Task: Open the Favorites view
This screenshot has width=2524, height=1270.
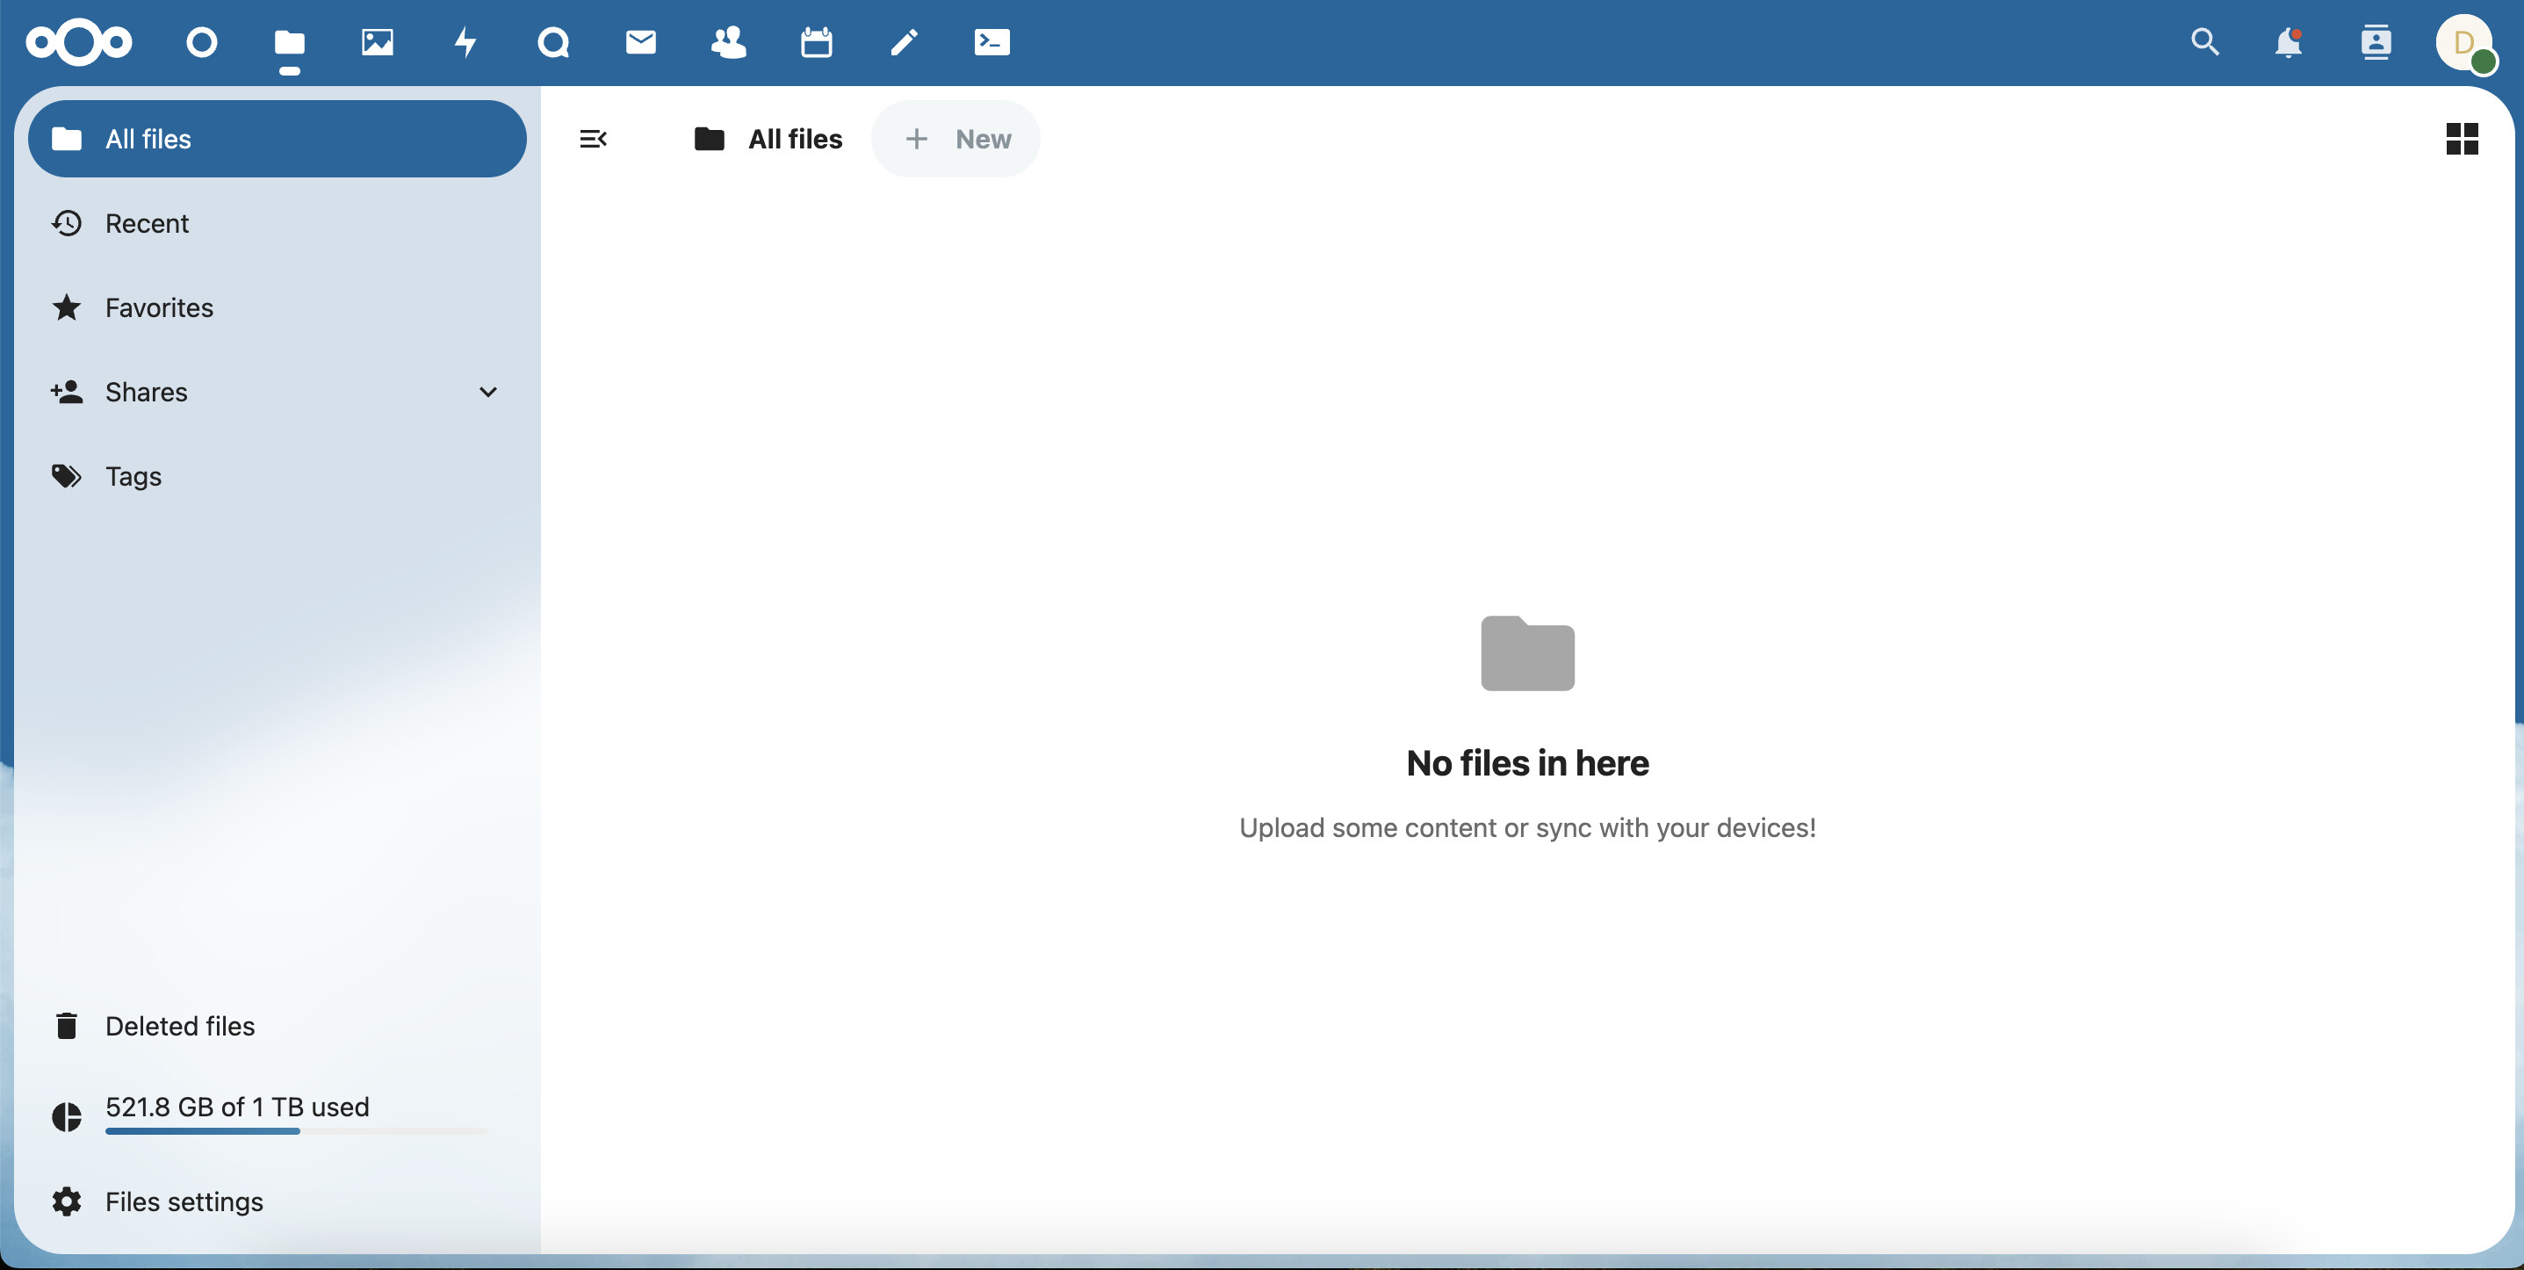Action: point(159,307)
